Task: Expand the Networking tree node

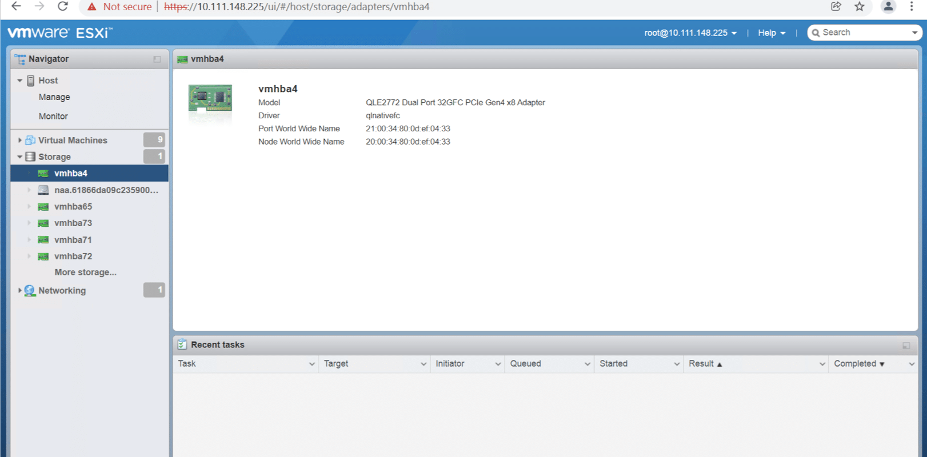Action: click(x=20, y=290)
